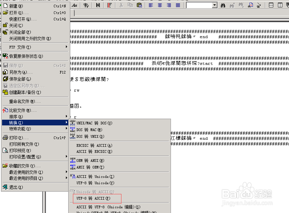Viewport: 289px width, 213px height.
Task: Click the goto line toolbar icon
Action: coord(259,5)
